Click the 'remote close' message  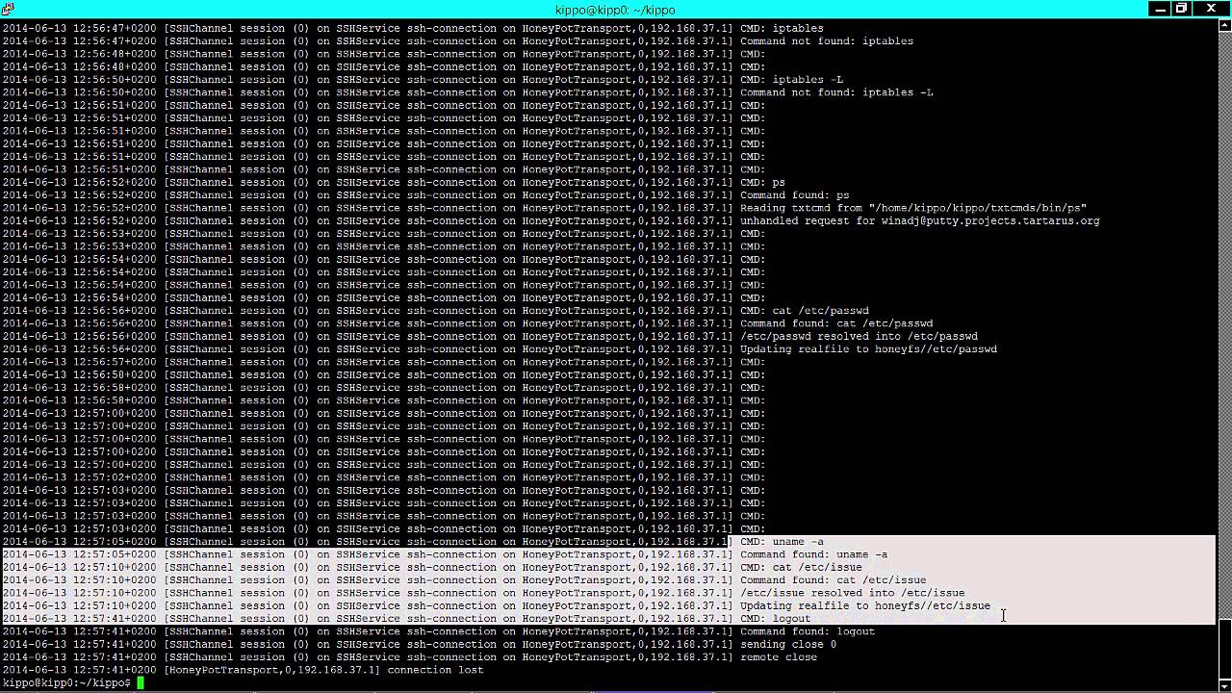click(779, 657)
